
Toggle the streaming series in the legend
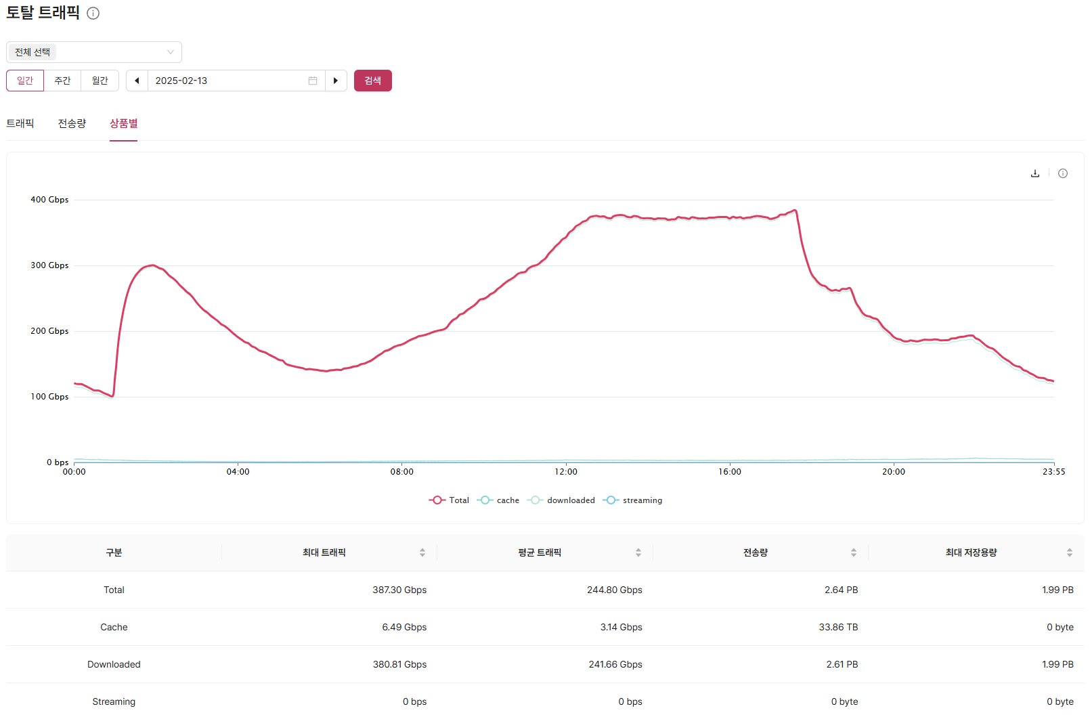[633, 500]
